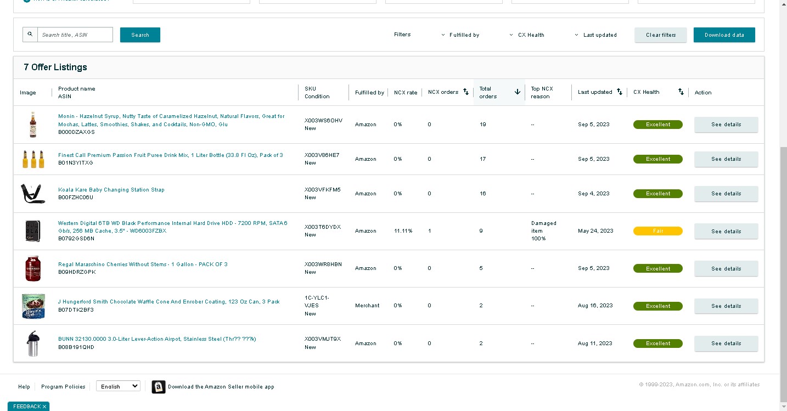Select ASIN text B07DTK2BF3
Viewport: 787px width, 411px height.
(x=76, y=309)
